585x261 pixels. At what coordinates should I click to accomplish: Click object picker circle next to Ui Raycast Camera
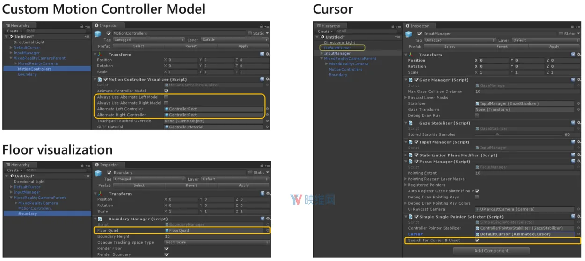pos(578,209)
